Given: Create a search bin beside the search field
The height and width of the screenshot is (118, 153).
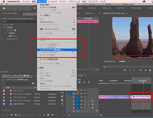Looking at the screenshot, I should pos(33,83).
